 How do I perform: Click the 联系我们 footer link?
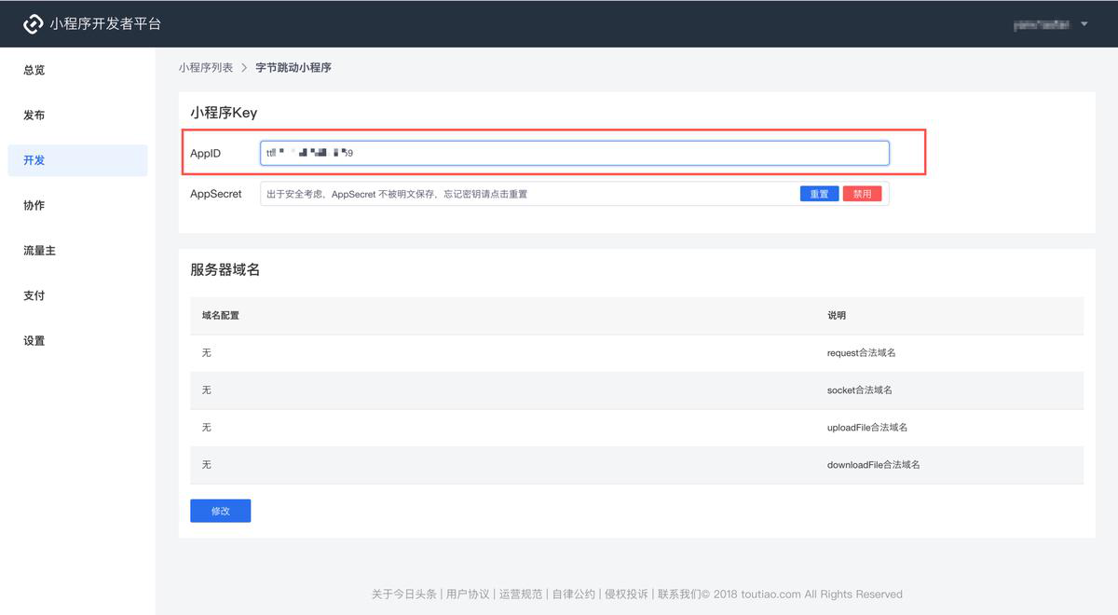[x=679, y=594]
